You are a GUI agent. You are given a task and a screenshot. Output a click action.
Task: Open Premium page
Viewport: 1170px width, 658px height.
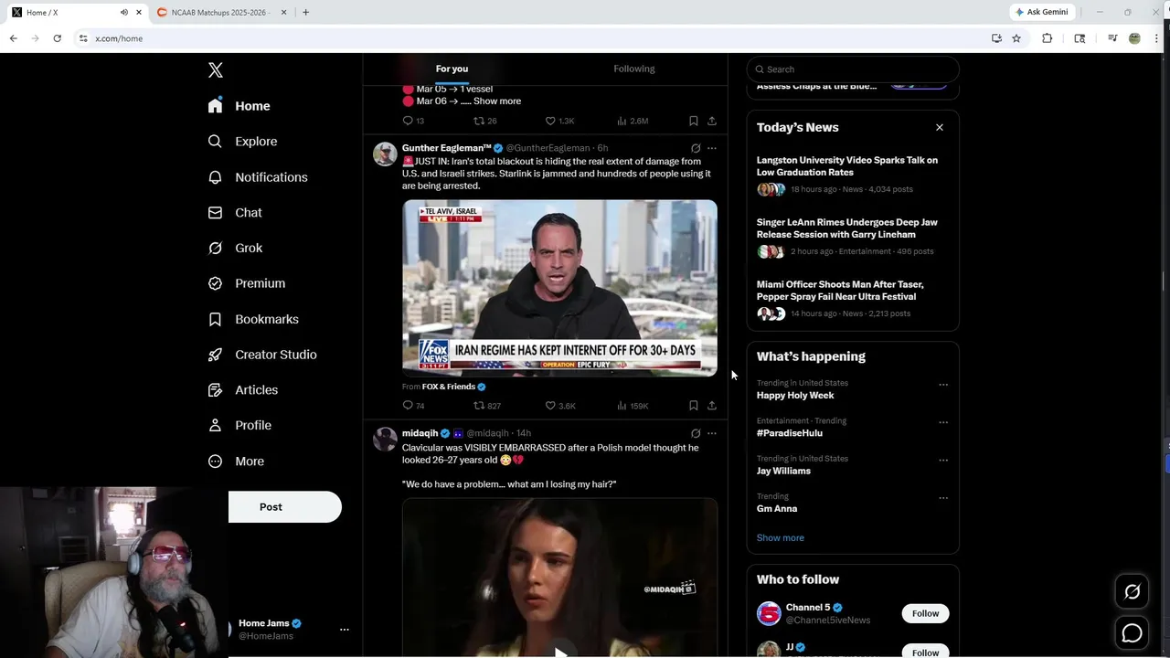pyautogui.click(x=247, y=283)
